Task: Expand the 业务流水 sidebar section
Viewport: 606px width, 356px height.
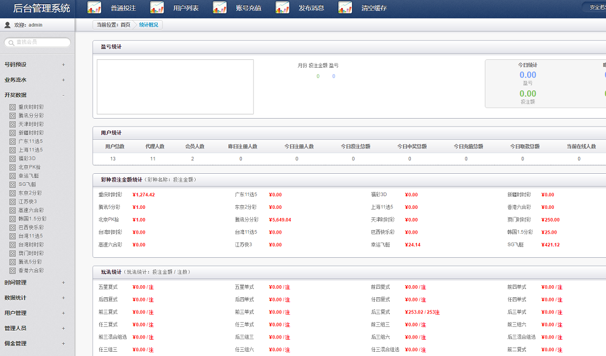Action: click(x=63, y=80)
